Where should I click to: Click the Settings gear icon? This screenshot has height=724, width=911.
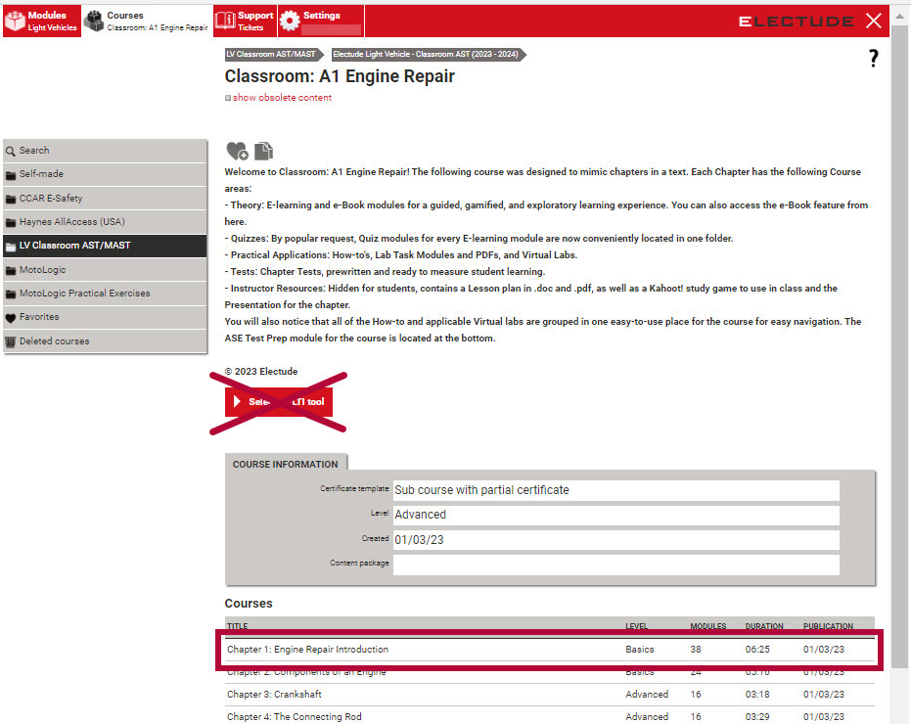pos(290,21)
